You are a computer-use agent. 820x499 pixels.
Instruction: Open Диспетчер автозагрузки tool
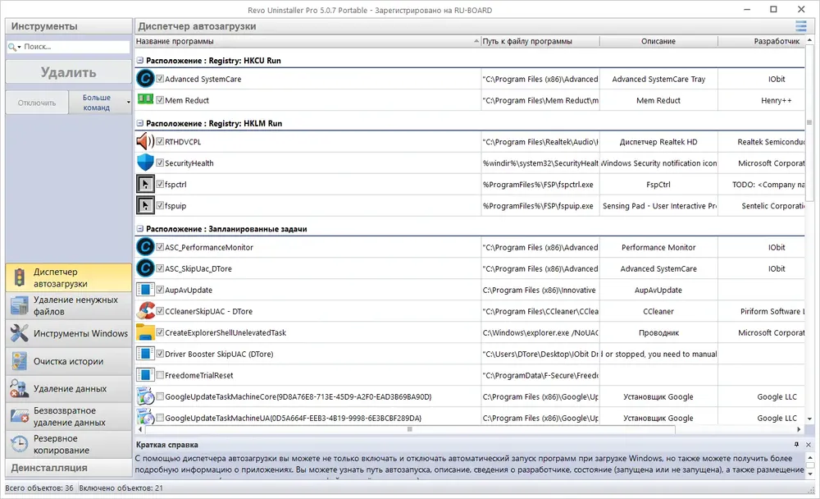point(69,277)
